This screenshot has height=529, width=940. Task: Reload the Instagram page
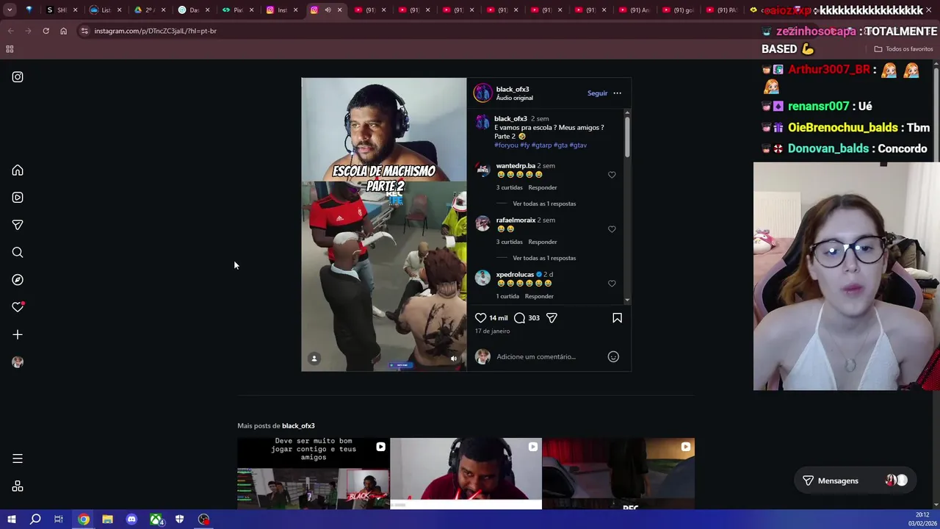[46, 31]
